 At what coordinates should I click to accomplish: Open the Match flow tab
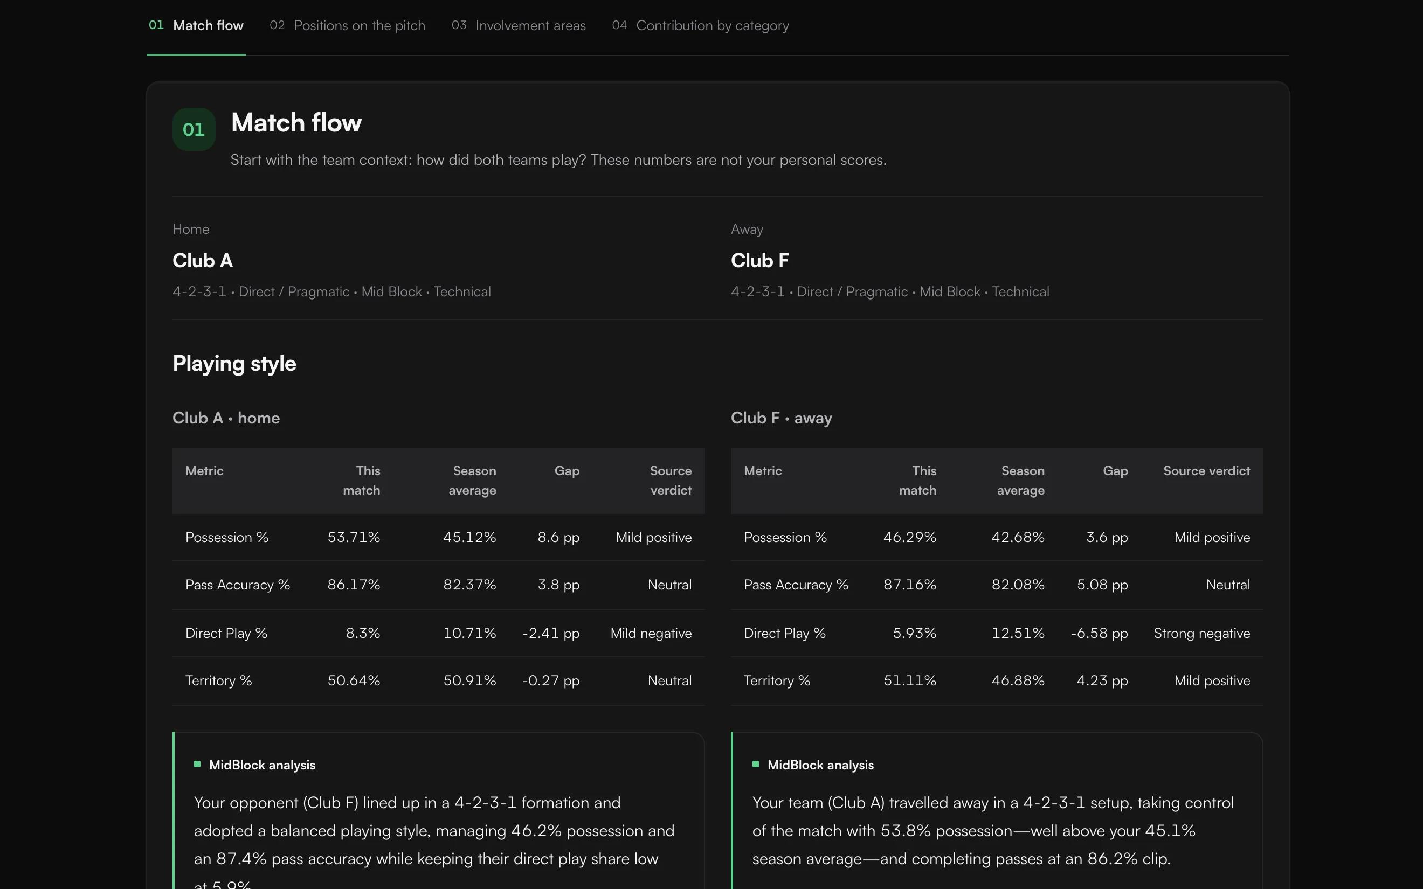(x=196, y=25)
